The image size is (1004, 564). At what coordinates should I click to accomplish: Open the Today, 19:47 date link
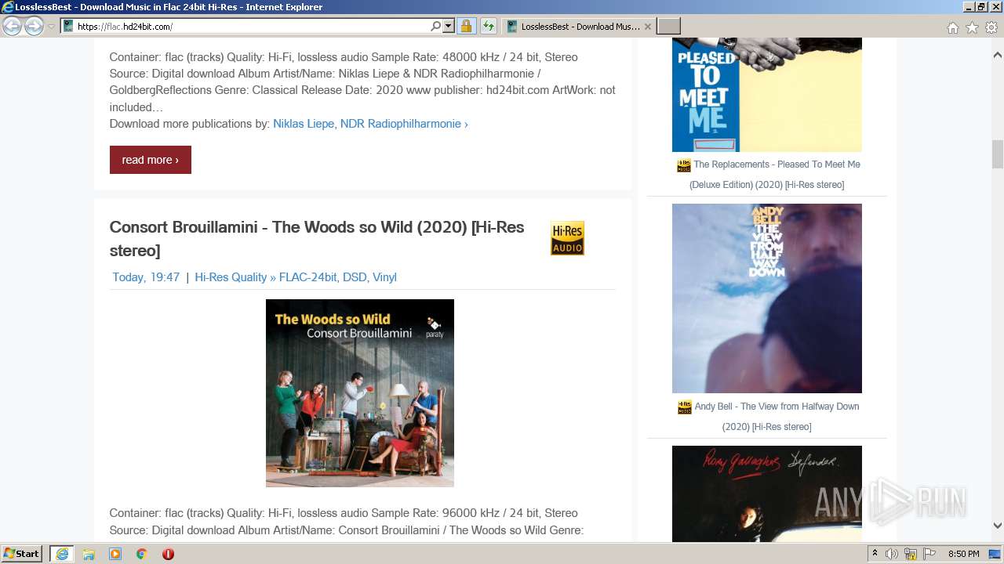(x=146, y=277)
